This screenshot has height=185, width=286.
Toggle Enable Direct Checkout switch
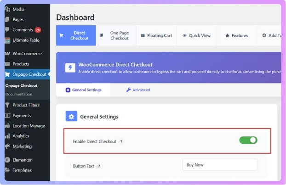click(x=248, y=140)
